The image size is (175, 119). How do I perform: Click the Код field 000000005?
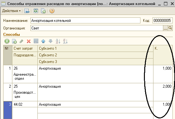163,21
